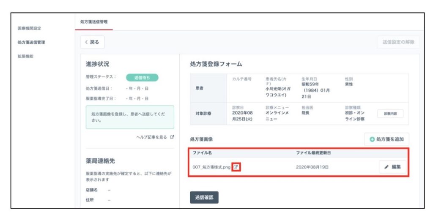Click the 送信確認 button
Image resolution: width=433 pixels, height=219 pixels.
point(204,197)
